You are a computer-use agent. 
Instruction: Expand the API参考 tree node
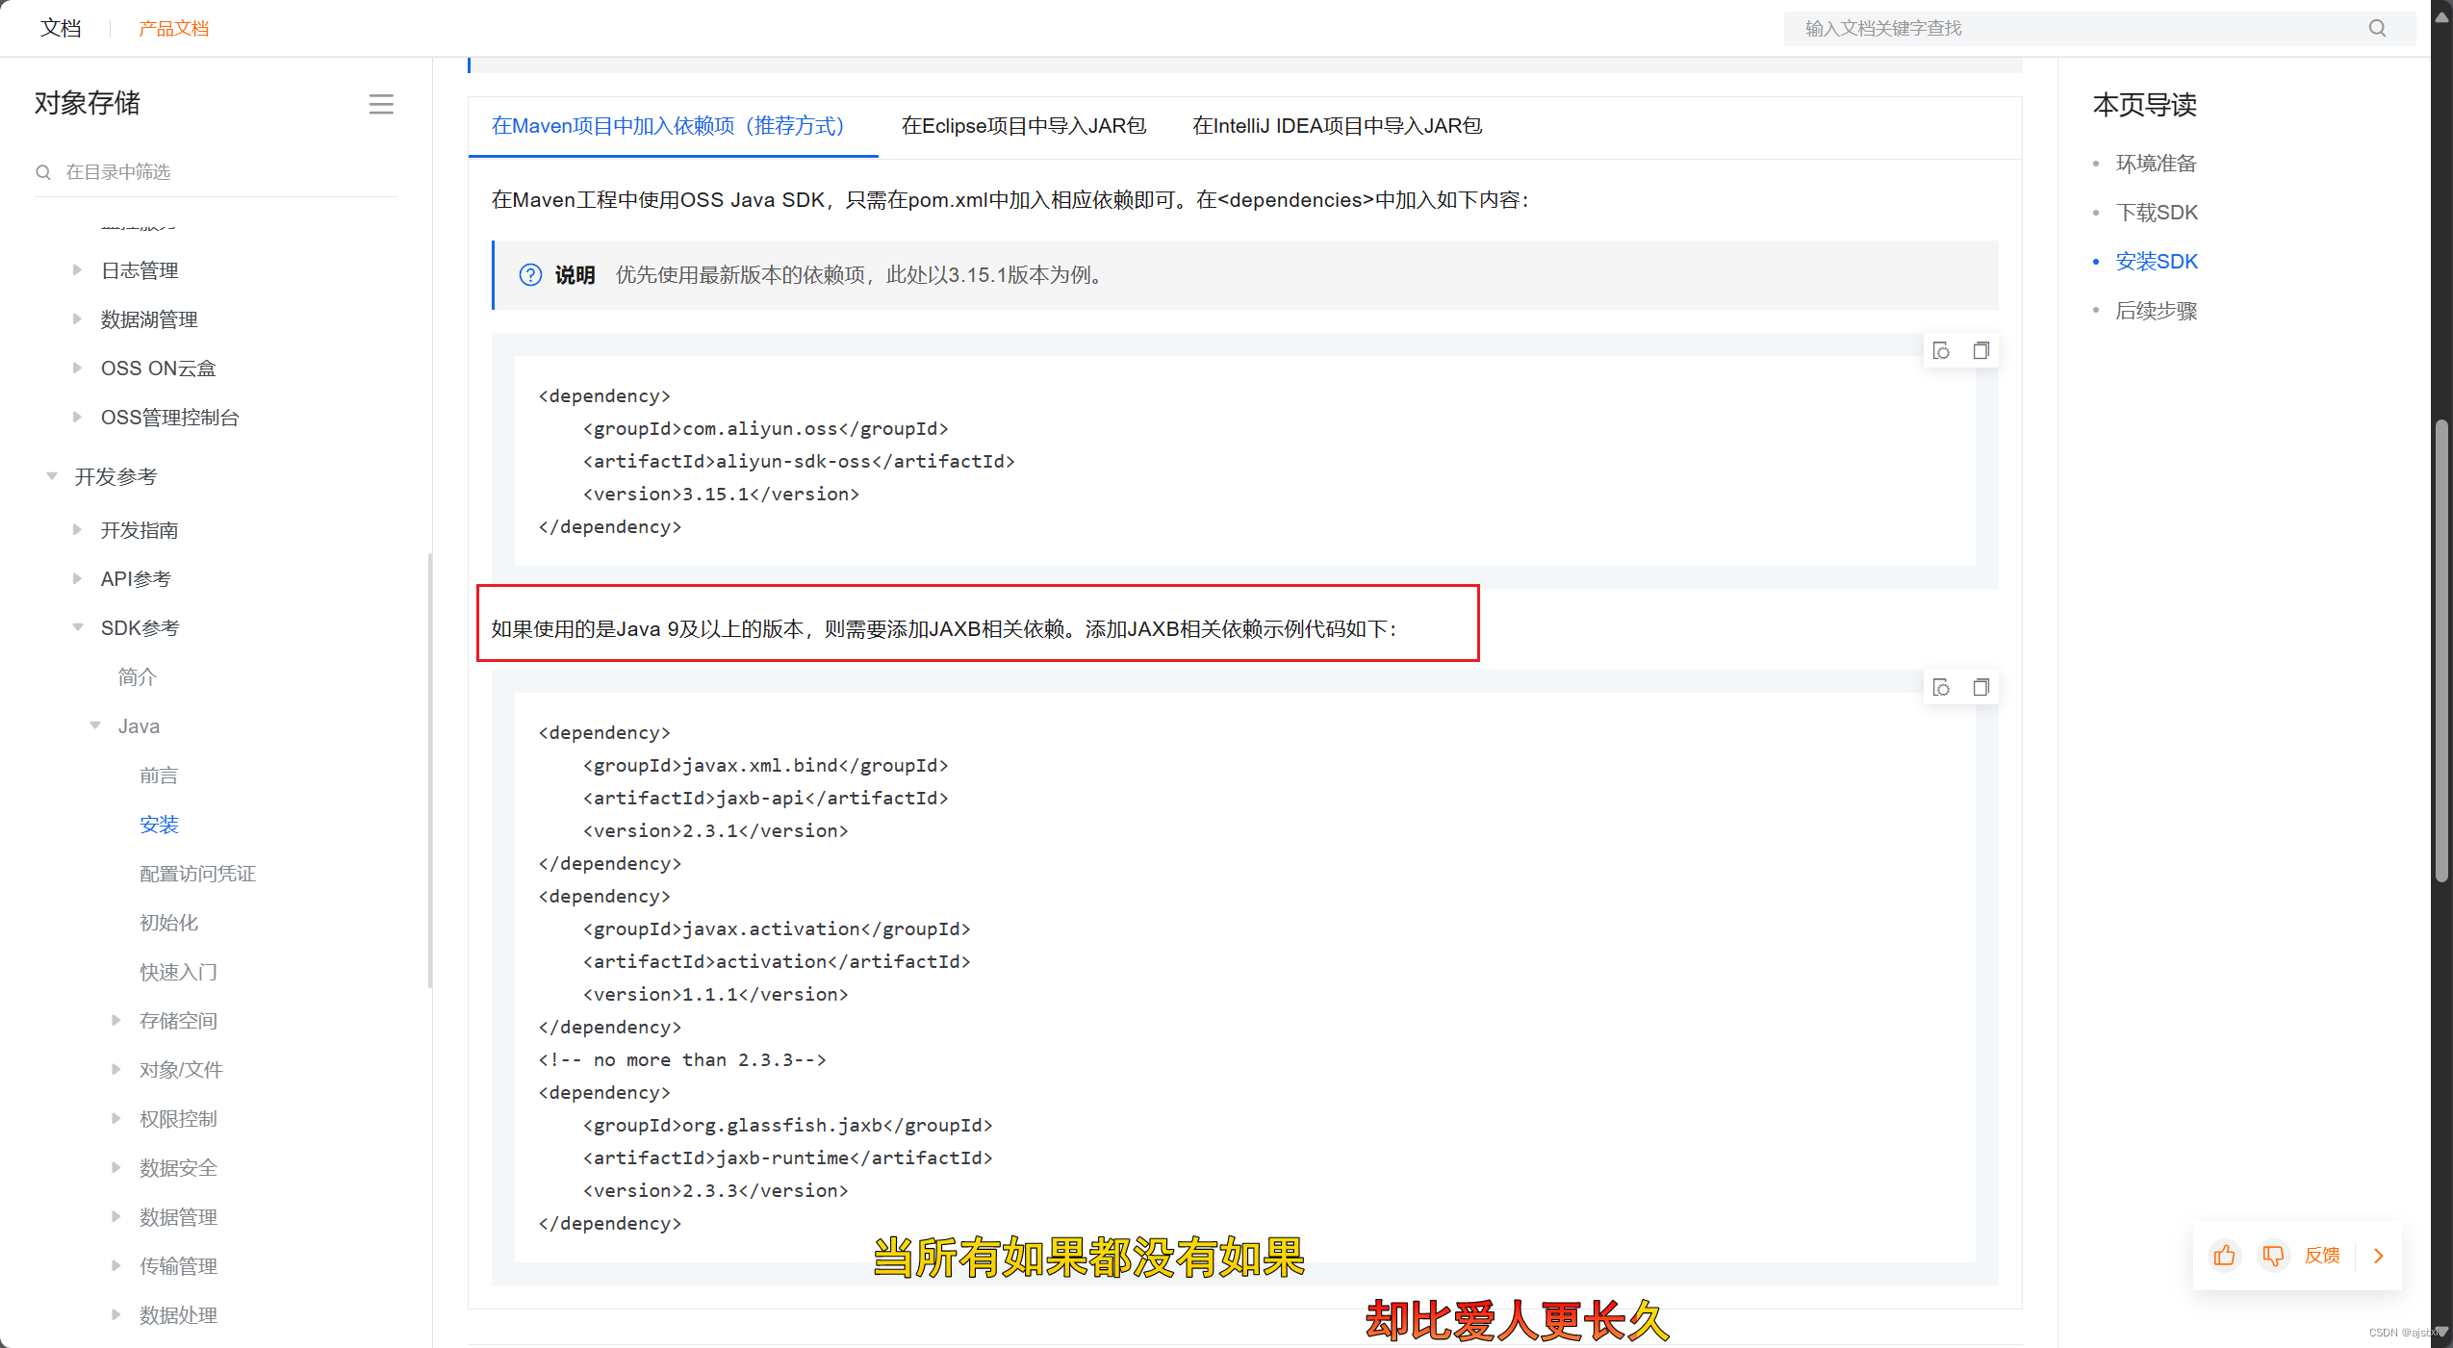pyautogui.click(x=77, y=579)
